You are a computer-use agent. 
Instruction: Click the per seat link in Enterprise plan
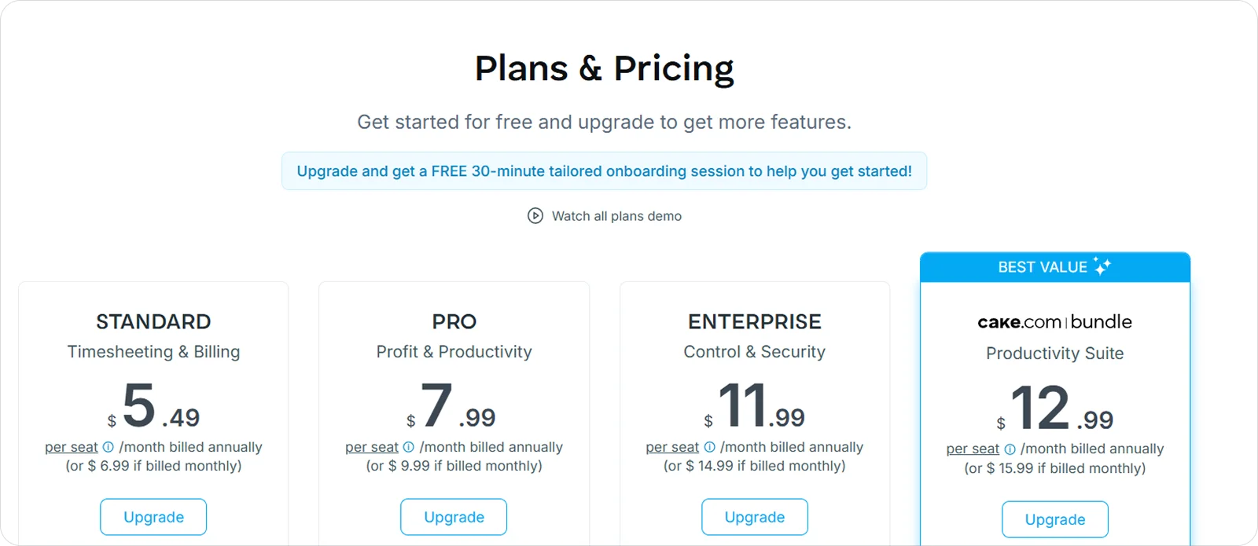coord(671,446)
